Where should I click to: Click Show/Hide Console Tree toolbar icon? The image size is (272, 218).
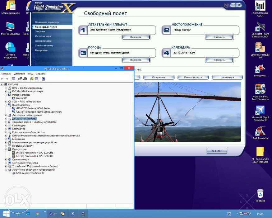tap(14, 79)
